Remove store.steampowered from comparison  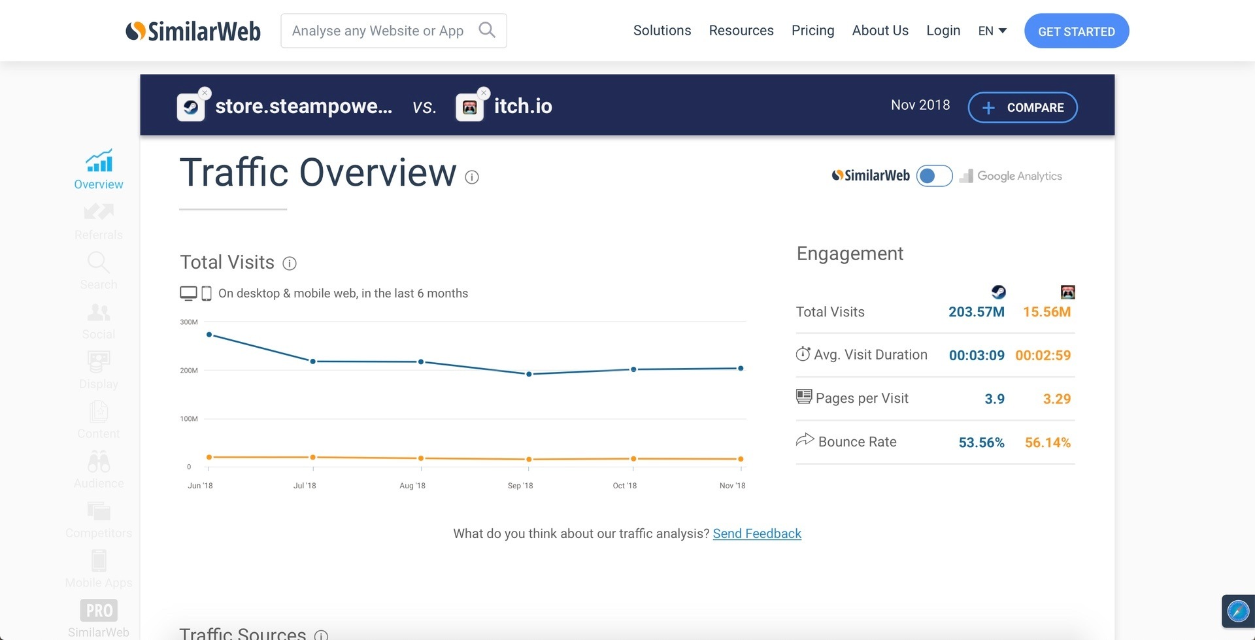click(x=205, y=93)
